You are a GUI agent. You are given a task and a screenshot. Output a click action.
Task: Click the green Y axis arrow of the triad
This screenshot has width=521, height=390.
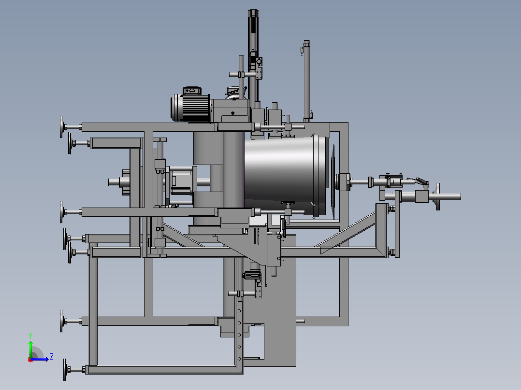click(x=30, y=349)
